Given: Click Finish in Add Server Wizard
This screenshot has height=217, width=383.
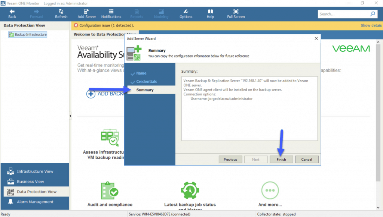Looking at the screenshot, I should click(x=281, y=160).
